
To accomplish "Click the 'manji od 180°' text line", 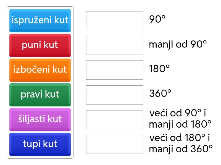I will pos(180,124).
